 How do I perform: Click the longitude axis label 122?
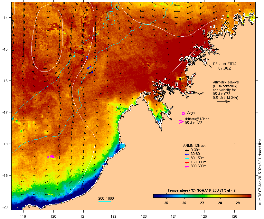click(114, 216)
